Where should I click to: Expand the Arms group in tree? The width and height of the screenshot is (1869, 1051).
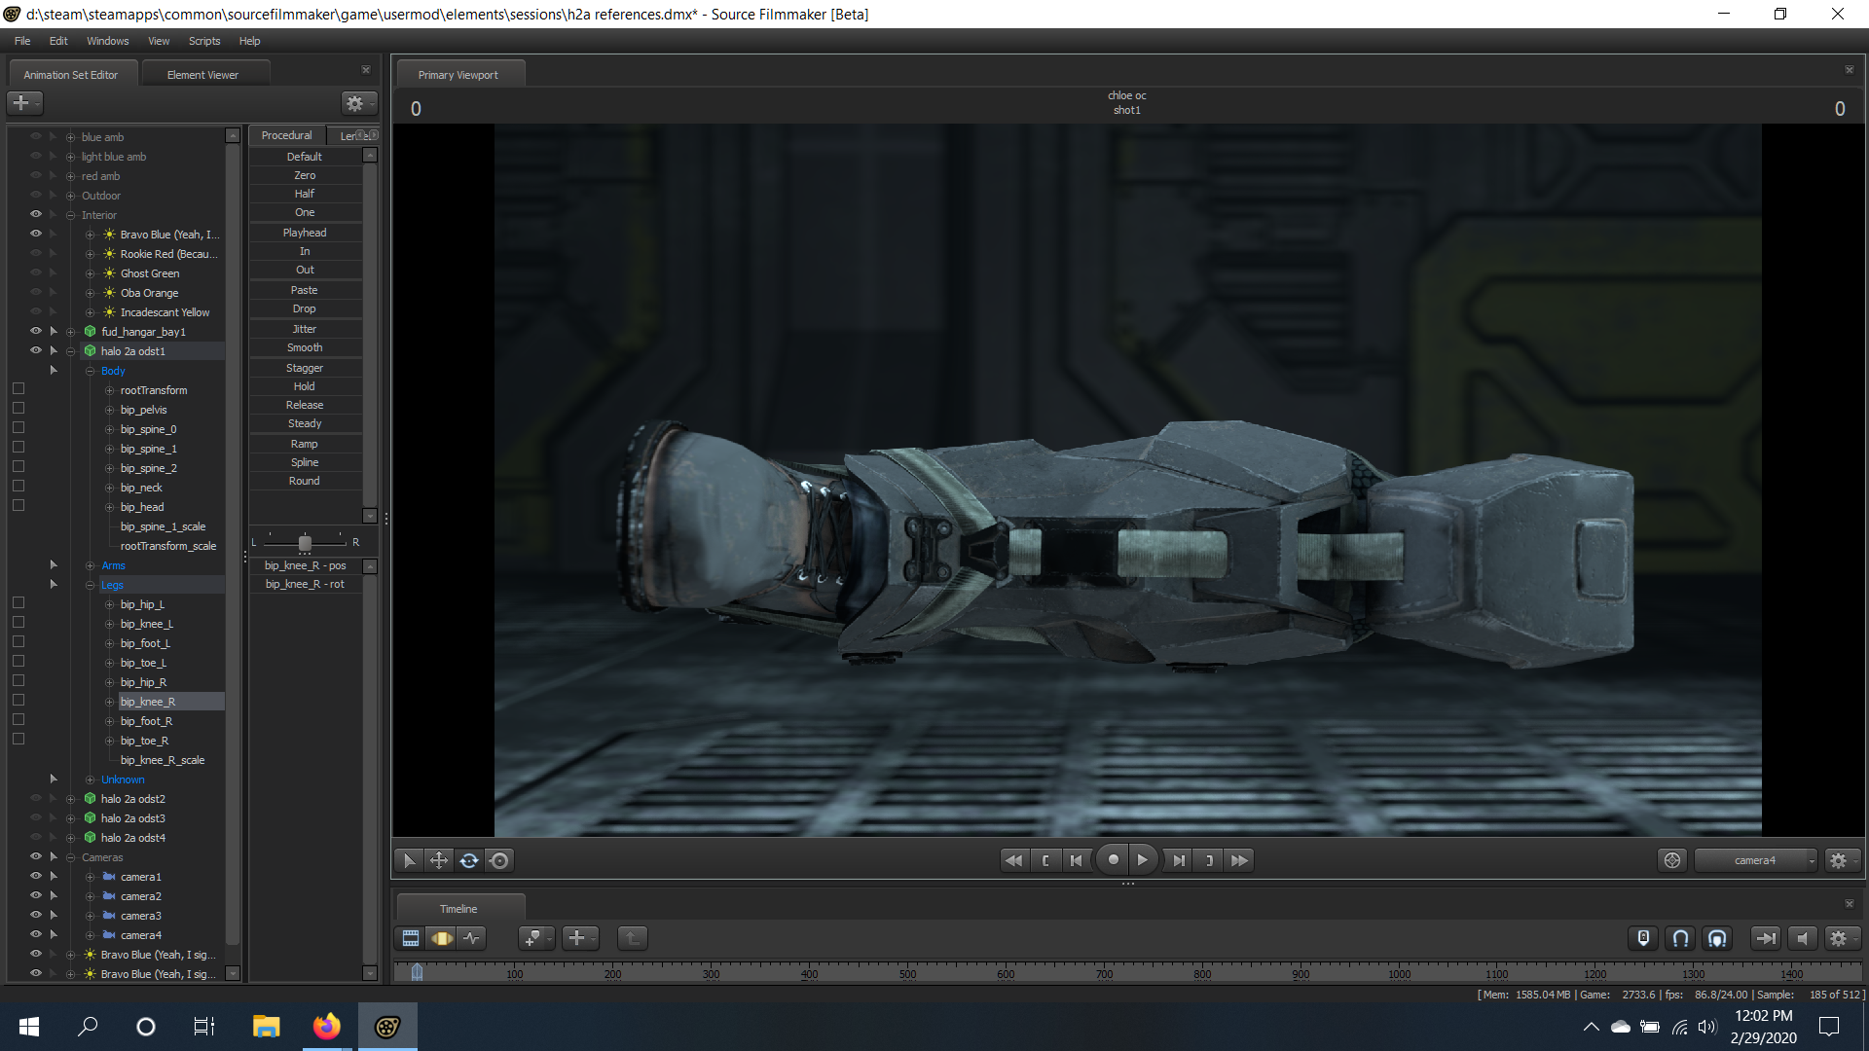[x=90, y=565]
